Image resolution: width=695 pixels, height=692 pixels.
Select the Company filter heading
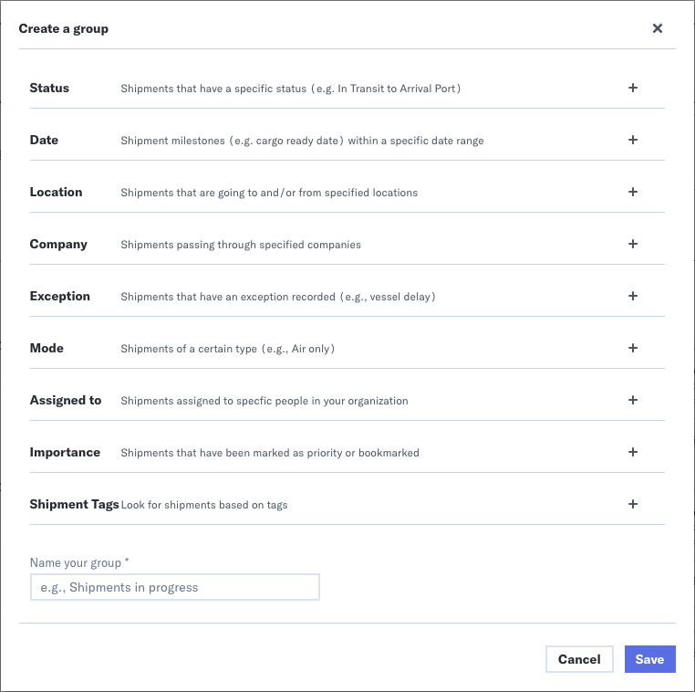(x=58, y=245)
